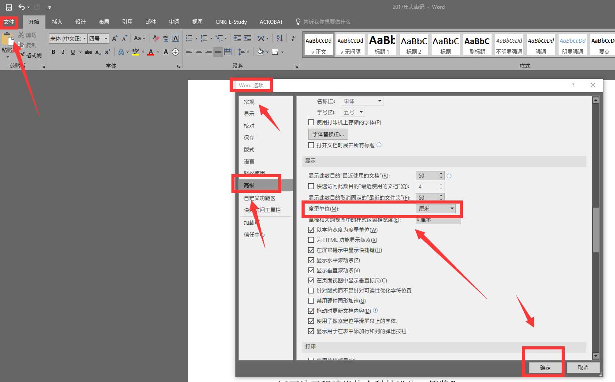This screenshot has height=382, width=615.
Task: Align text left
Action: [x=189, y=52]
